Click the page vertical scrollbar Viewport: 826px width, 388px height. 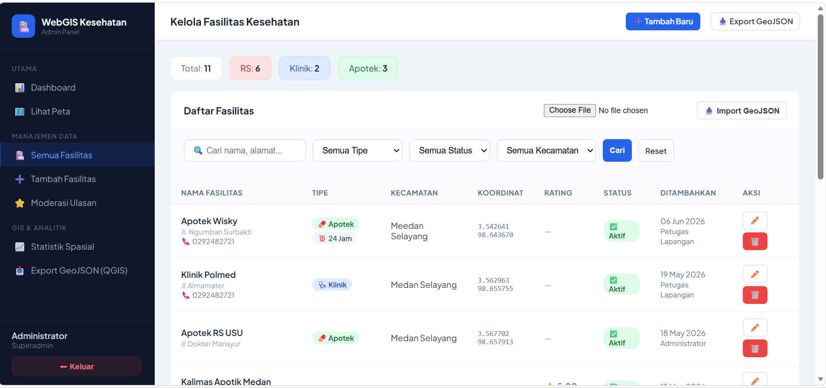coord(820,97)
